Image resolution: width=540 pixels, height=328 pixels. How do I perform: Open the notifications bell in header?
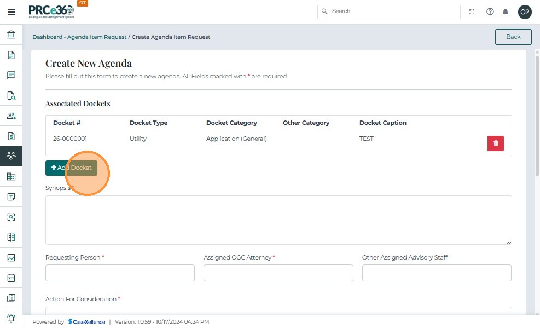click(506, 12)
